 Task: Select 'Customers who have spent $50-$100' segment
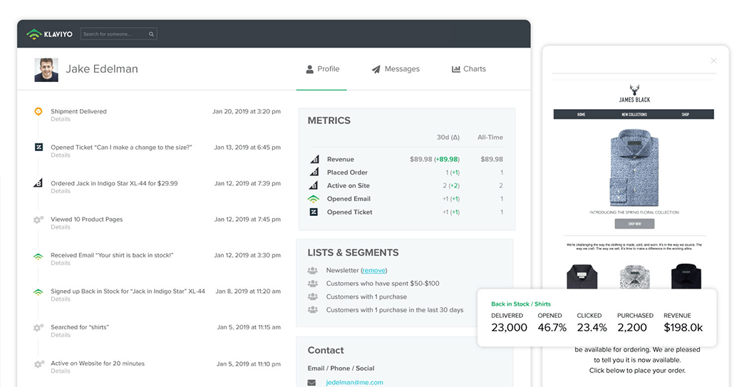click(383, 284)
